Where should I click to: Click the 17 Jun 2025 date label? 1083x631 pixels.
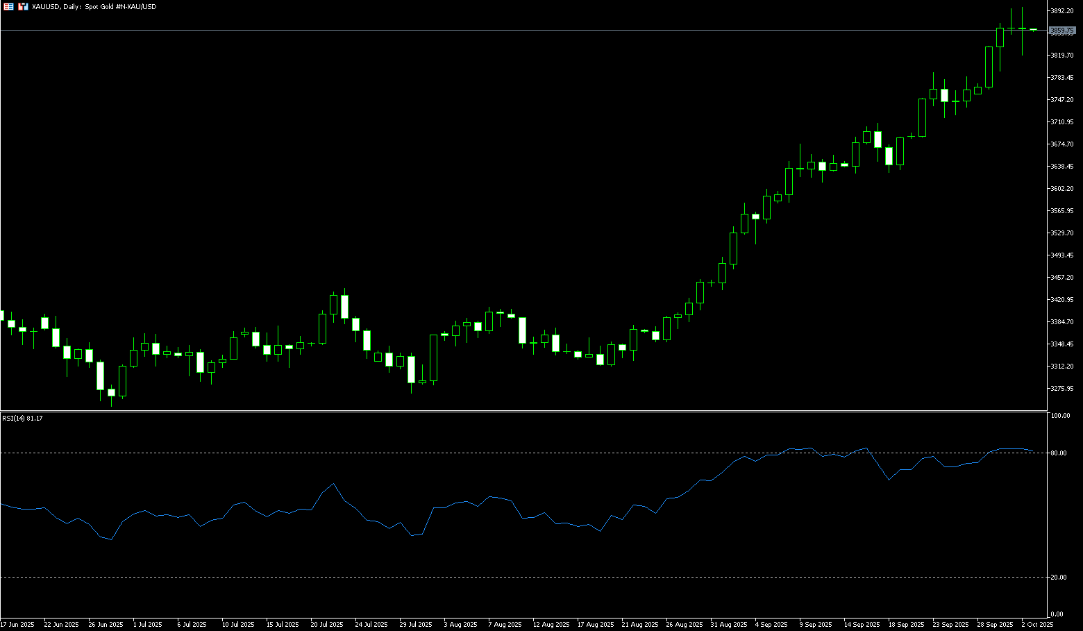(17, 625)
